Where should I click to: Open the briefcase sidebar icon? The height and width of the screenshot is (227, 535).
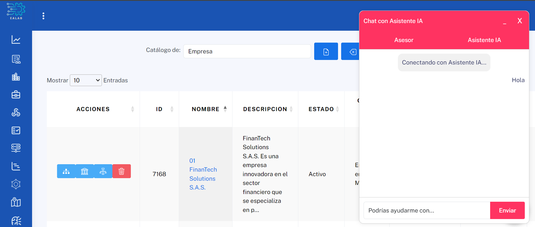[16, 95]
